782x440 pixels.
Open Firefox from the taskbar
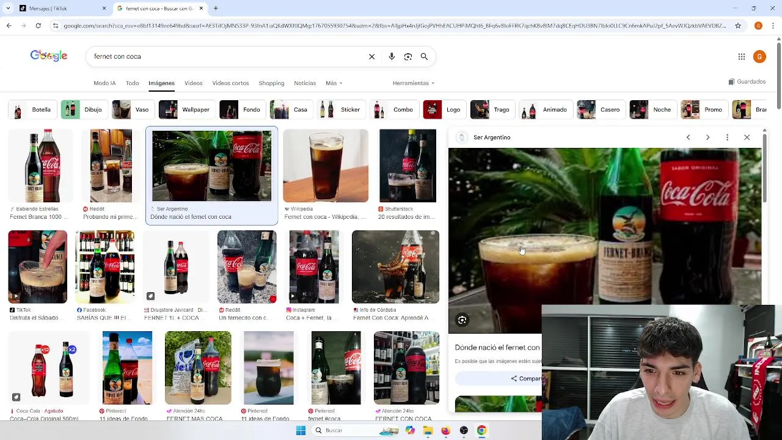click(x=445, y=430)
